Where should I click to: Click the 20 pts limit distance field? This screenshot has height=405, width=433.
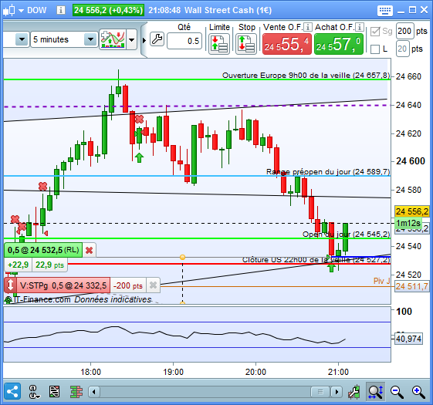(402, 49)
